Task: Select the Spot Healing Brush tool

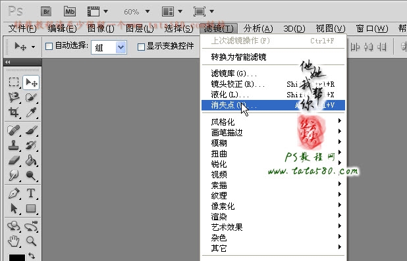Action: tap(14, 130)
